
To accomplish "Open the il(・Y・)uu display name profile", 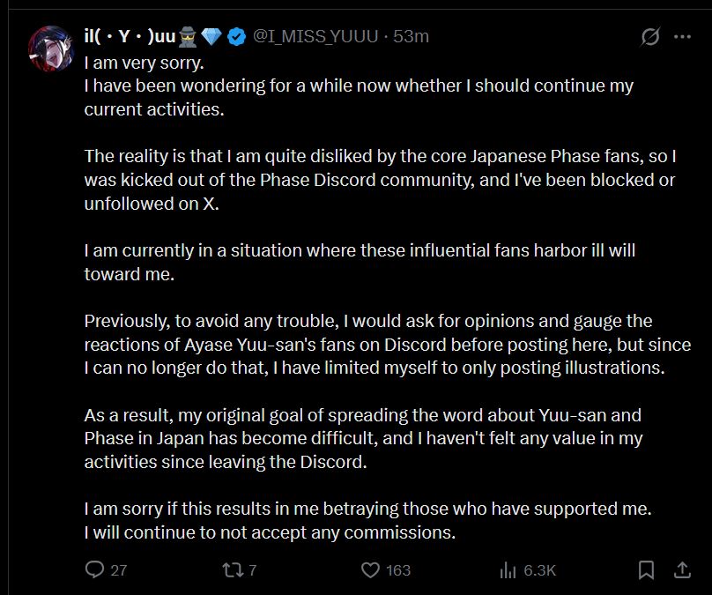I will coord(130,36).
